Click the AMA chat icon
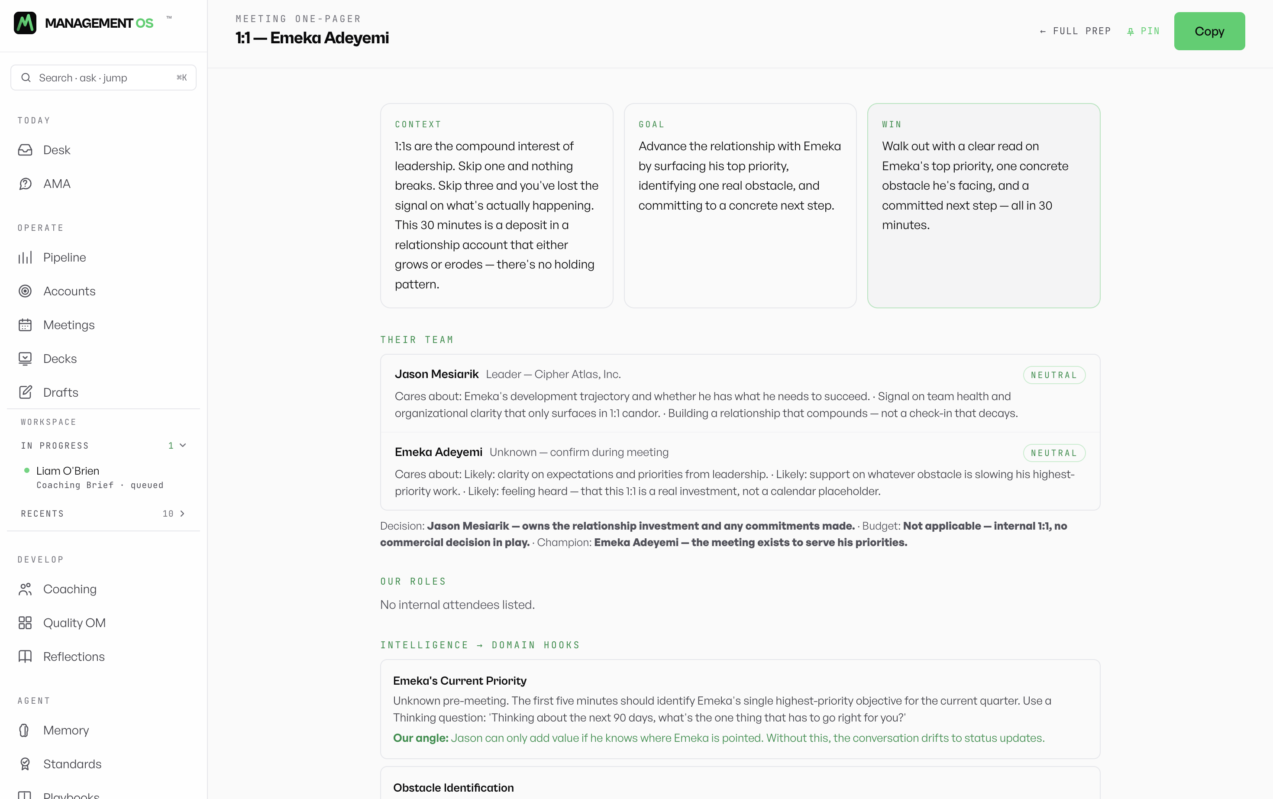Image resolution: width=1273 pixels, height=799 pixels. 25,184
